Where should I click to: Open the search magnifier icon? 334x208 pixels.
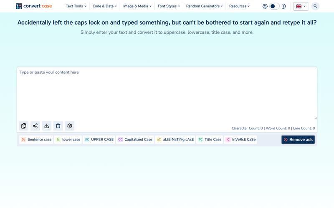(315, 6)
